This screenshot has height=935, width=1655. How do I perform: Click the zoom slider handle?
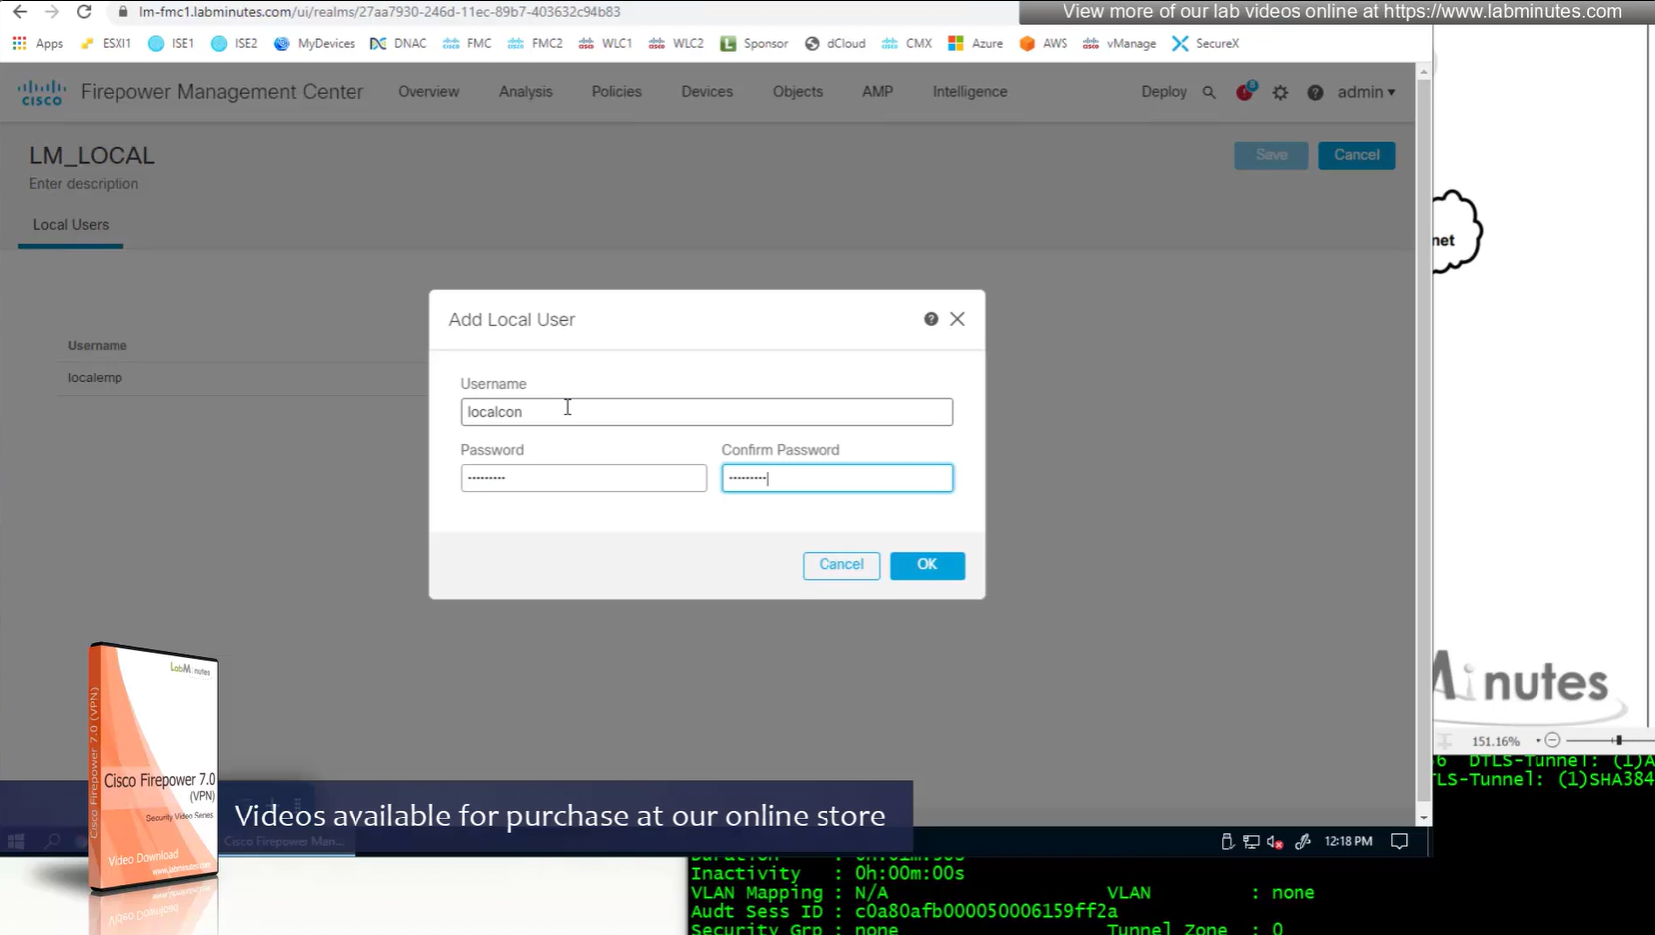pyautogui.click(x=1618, y=740)
